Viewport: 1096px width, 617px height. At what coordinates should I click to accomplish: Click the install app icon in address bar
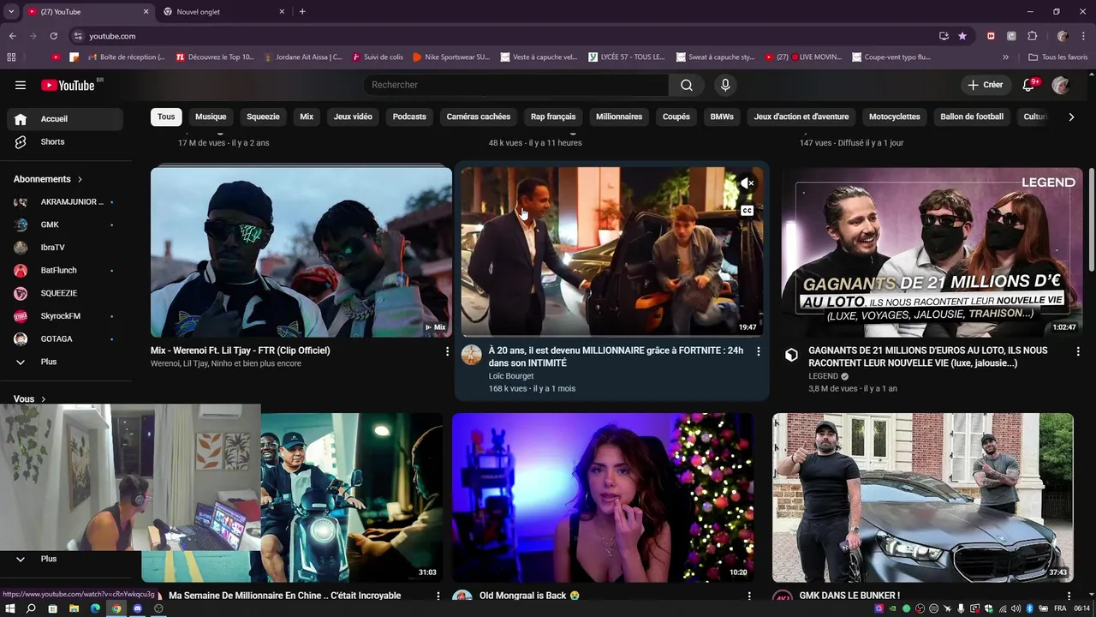(x=944, y=36)
